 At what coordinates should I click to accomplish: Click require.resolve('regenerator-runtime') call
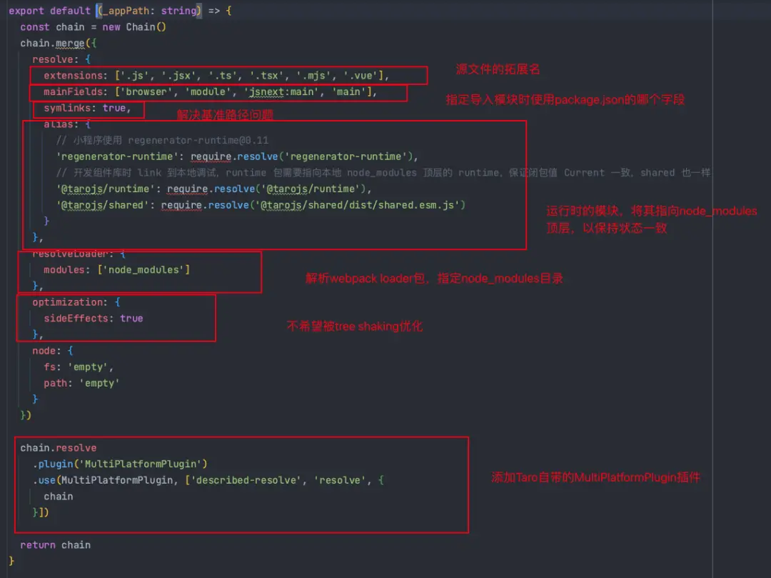coord(301,157)
